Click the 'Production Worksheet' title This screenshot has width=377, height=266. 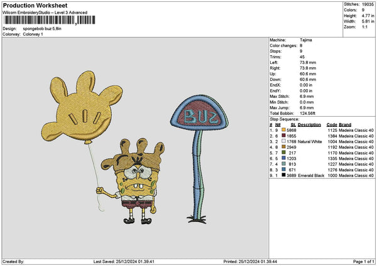(x=35, y=5)
